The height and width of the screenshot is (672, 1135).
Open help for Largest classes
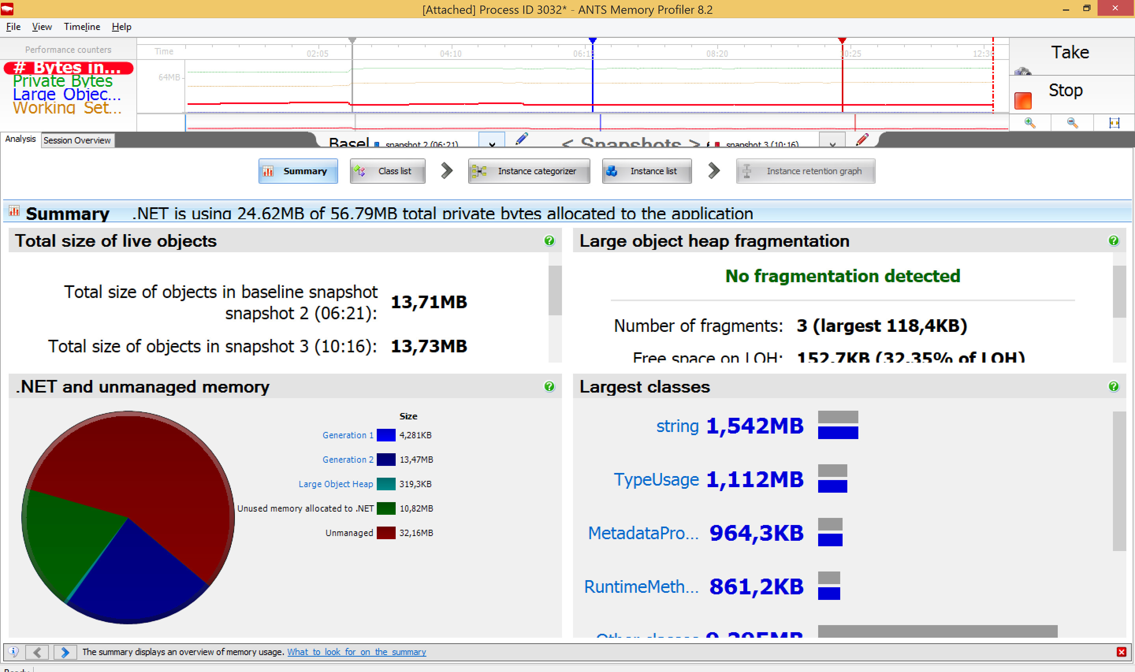[1113, 387]
